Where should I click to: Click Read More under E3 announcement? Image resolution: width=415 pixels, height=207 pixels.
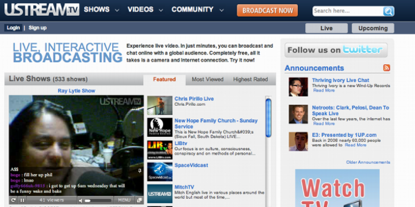[x=356, y=145]
